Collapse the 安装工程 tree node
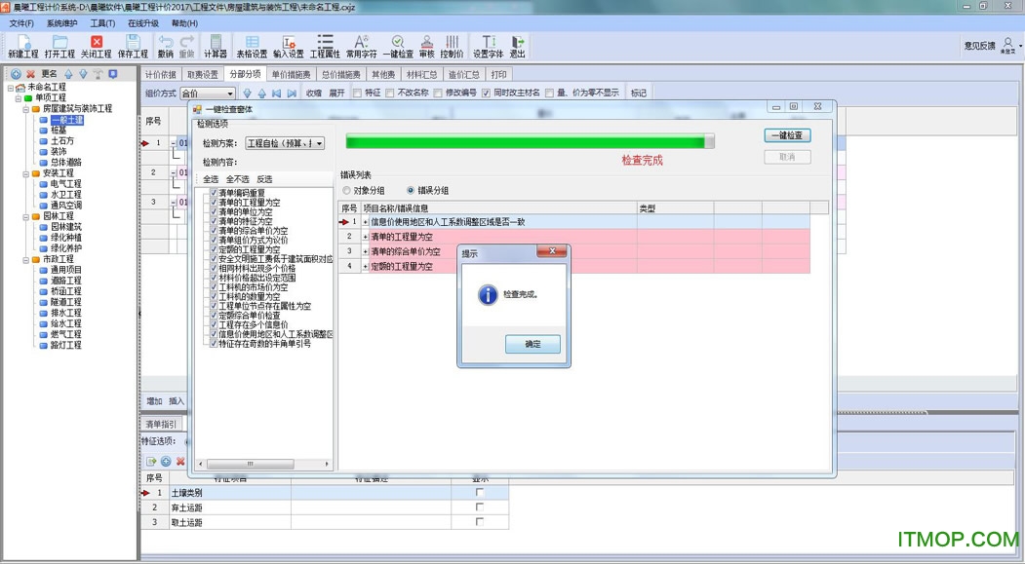Screen dimensions: 1025x564 coord(26,173)
